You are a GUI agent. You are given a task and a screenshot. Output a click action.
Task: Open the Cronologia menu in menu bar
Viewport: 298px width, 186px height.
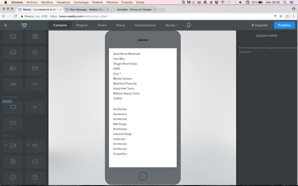tap(81, 2)
